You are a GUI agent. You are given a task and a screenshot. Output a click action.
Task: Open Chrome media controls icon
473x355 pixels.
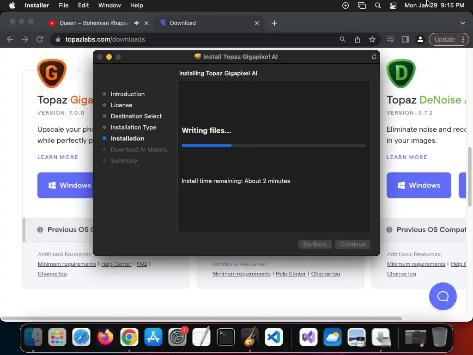pyautogui.click(x=390, y=39)
